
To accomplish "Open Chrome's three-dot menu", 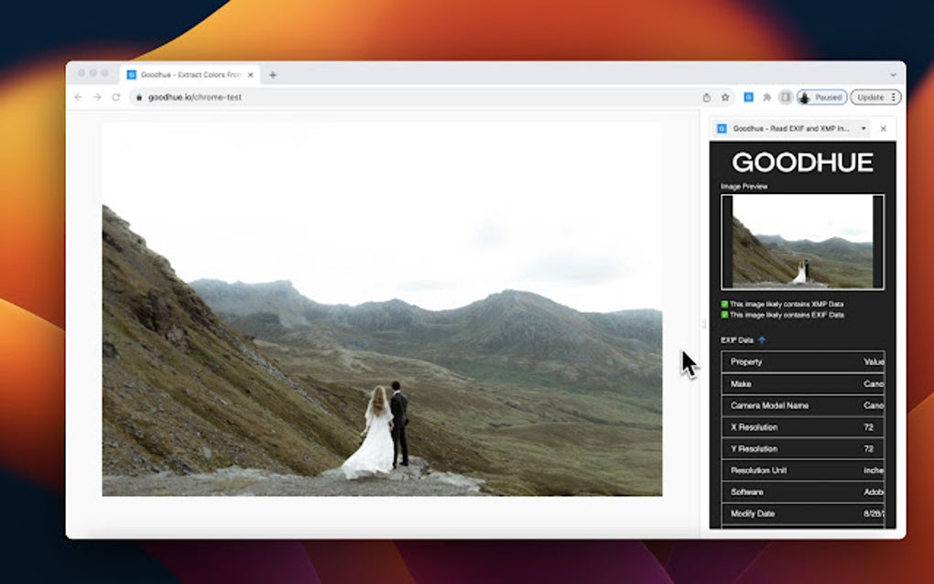I will point(893,97).
